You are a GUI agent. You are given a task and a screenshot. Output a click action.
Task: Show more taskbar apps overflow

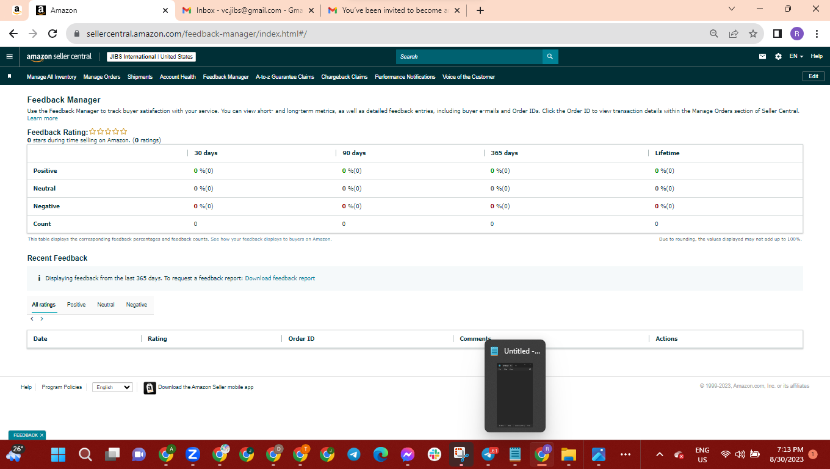[x=625, y=454]
